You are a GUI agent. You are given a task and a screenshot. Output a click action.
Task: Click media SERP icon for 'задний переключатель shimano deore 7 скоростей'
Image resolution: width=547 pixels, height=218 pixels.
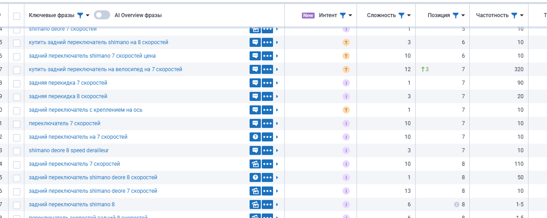255,191
